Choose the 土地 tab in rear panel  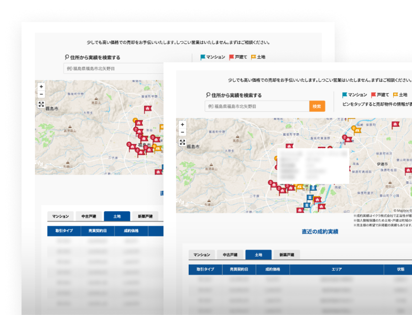tap(116, 216)
